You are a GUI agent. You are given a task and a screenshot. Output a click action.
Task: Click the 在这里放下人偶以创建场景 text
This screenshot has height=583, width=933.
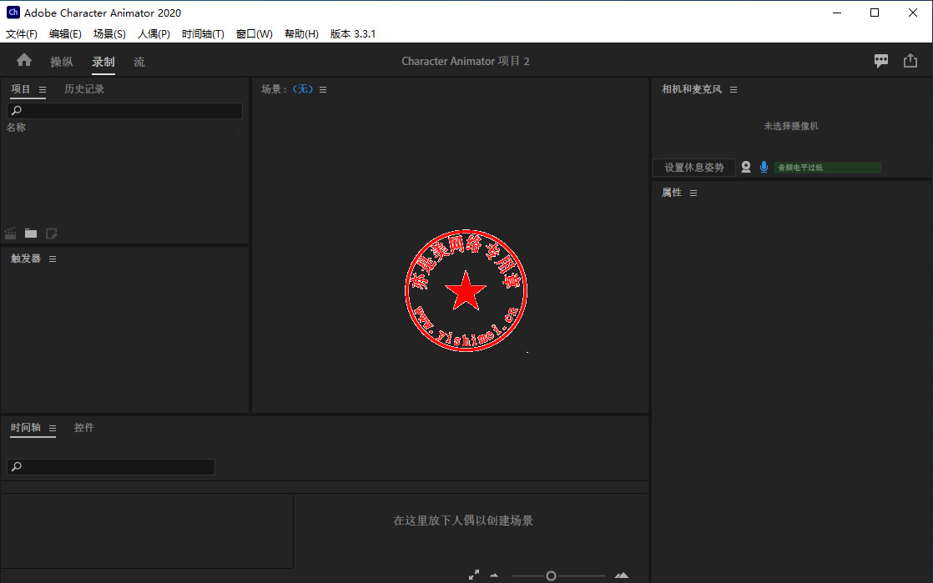(463, 520)
